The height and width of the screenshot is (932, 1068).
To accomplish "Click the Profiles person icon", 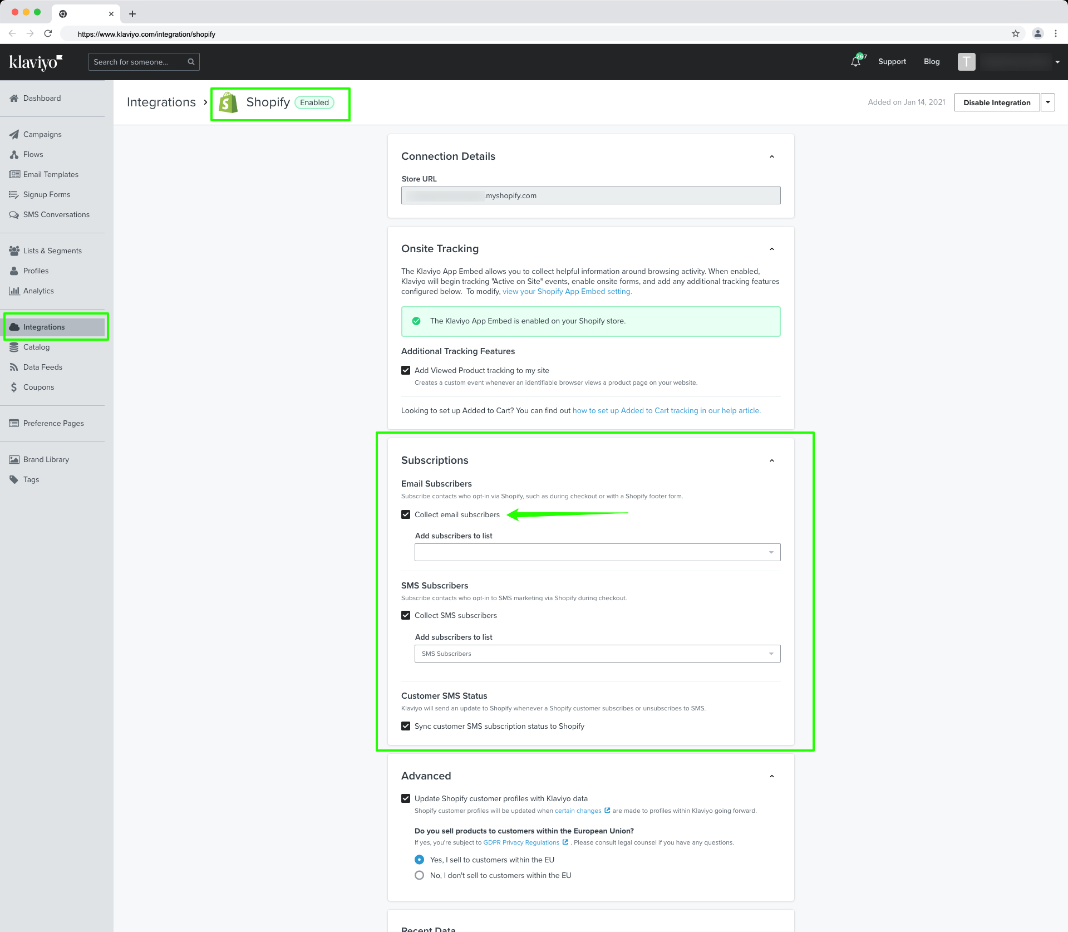I will pos(14,271).
